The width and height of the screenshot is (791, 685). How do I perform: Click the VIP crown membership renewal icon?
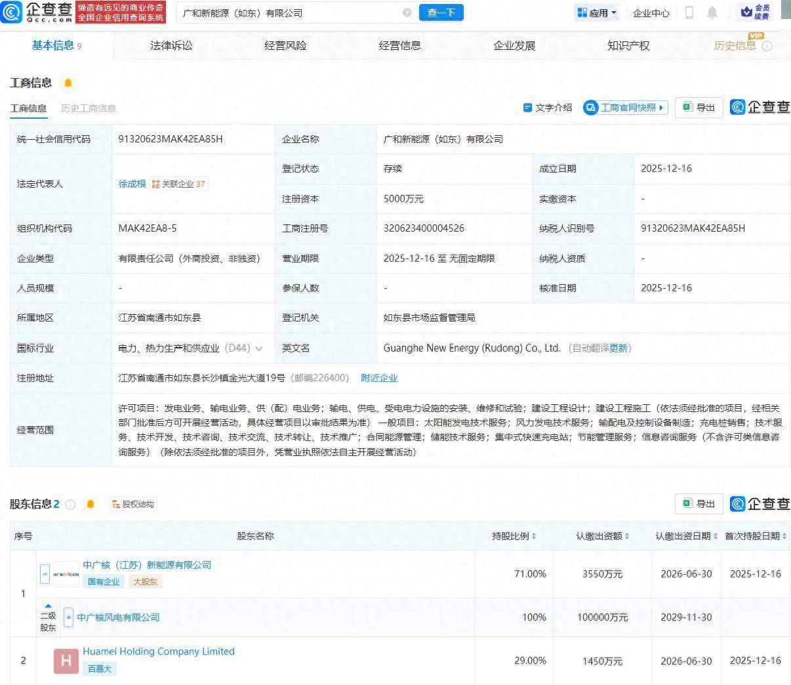tap(754, 12)
